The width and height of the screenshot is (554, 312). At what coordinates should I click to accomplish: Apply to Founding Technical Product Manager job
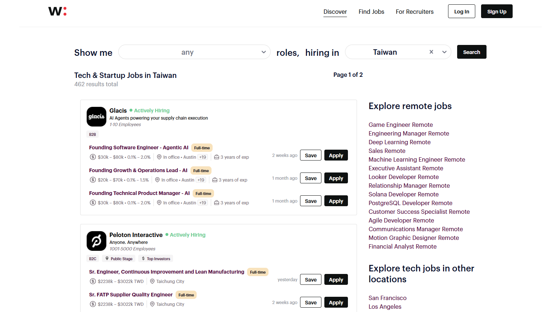(336, 201)
